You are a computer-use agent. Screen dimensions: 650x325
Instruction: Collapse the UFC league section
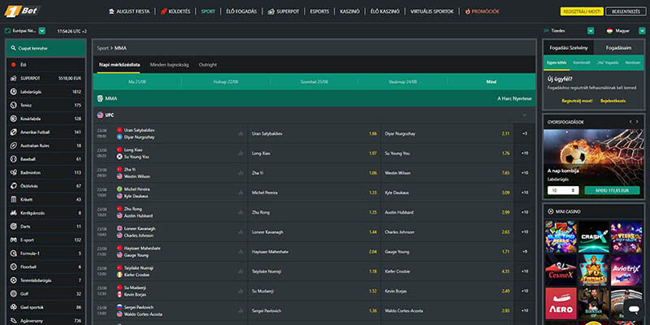pos(524,115)
